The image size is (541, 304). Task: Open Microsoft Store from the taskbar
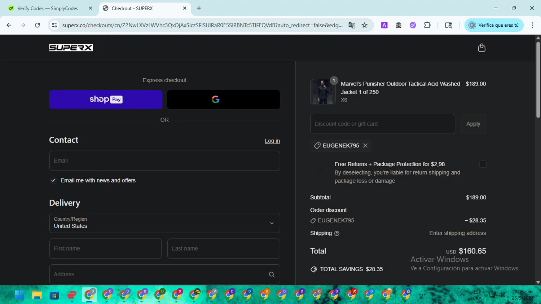click(x=54, y=295)
